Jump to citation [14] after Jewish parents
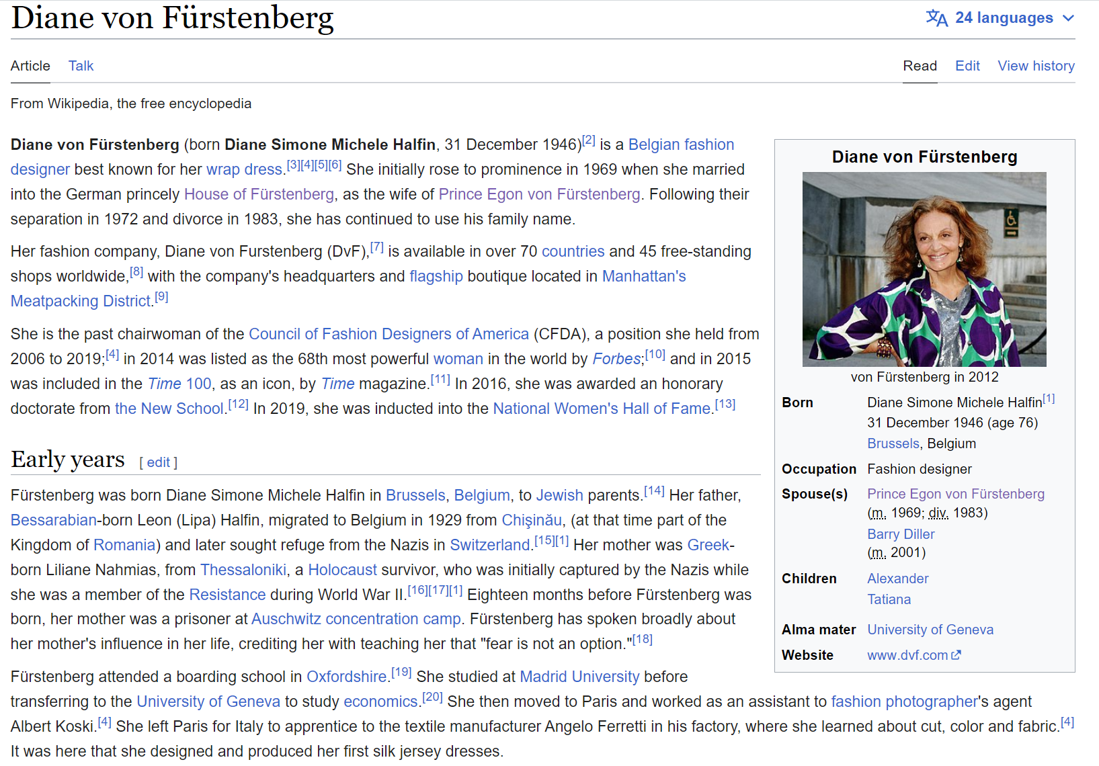1099x766 pixels. 655,491
